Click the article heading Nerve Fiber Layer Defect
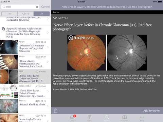This screenshot has width=163, height=122. pyautogui.click(x=103, y=27)
